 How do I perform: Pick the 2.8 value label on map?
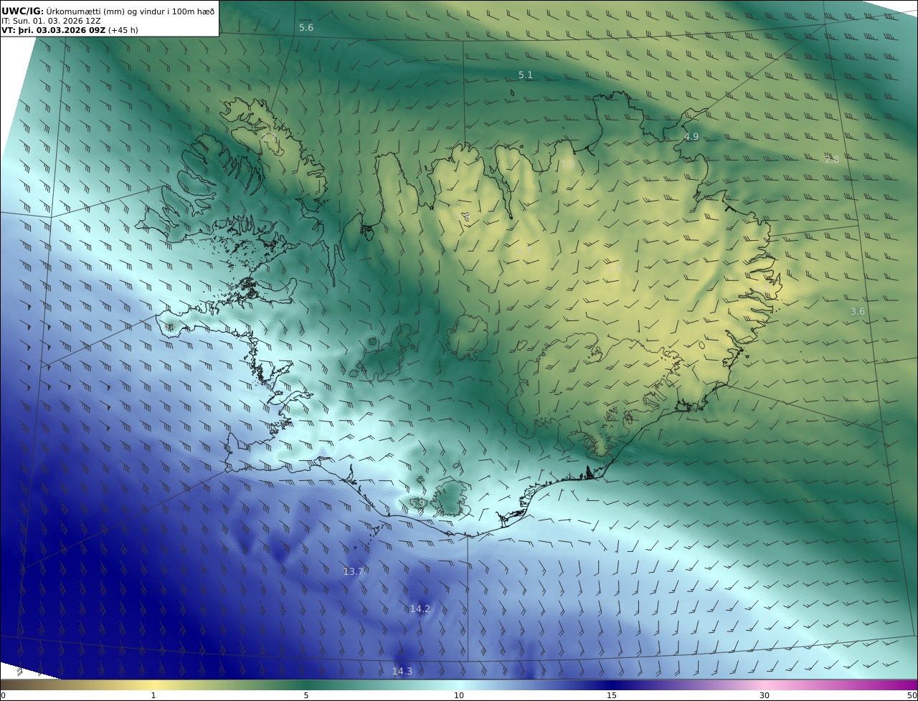pos(832,159)
